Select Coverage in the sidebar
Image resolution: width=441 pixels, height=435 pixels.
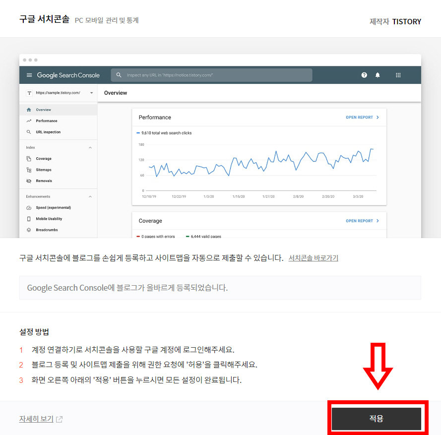tap(58, 159)
